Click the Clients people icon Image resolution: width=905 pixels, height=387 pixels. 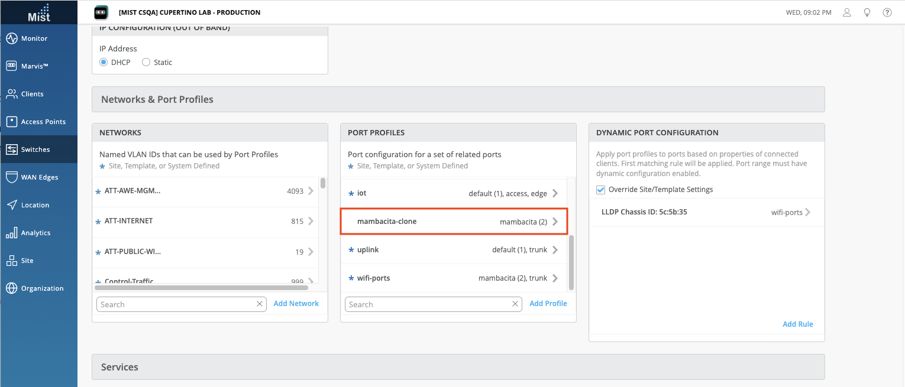[x=11, y=94]
